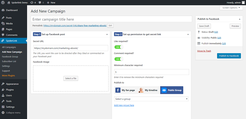
Task: Select the My fan page tab
Action: coord(125,90)
